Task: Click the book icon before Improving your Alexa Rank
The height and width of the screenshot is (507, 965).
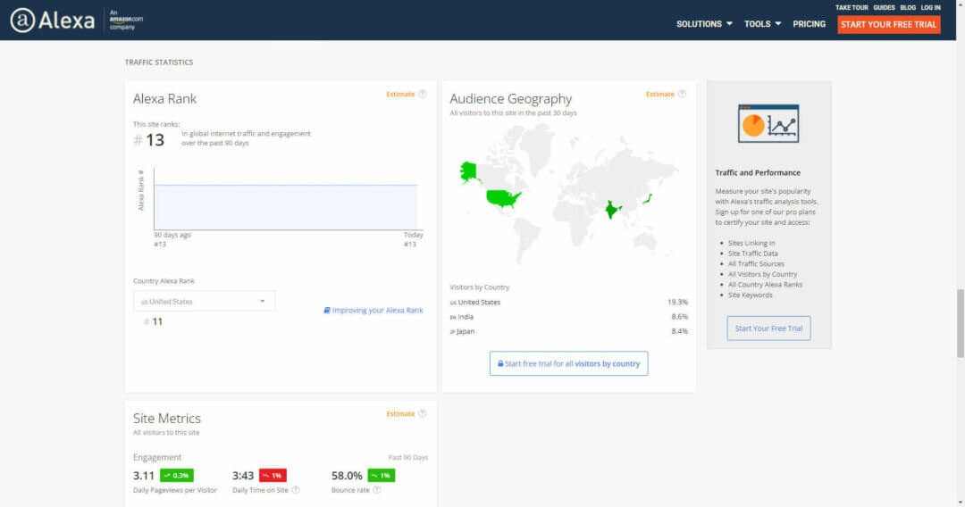Action: [x=327, y=311]
